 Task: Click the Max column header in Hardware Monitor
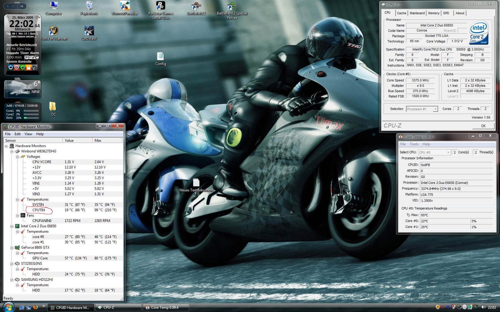pyautogui.click(x=107, y=140)
